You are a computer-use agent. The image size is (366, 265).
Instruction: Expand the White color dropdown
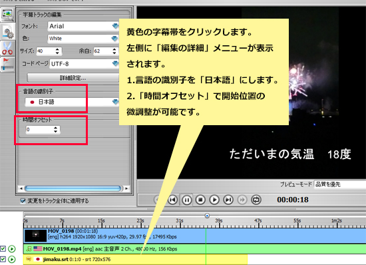click(x=83, y=39)
